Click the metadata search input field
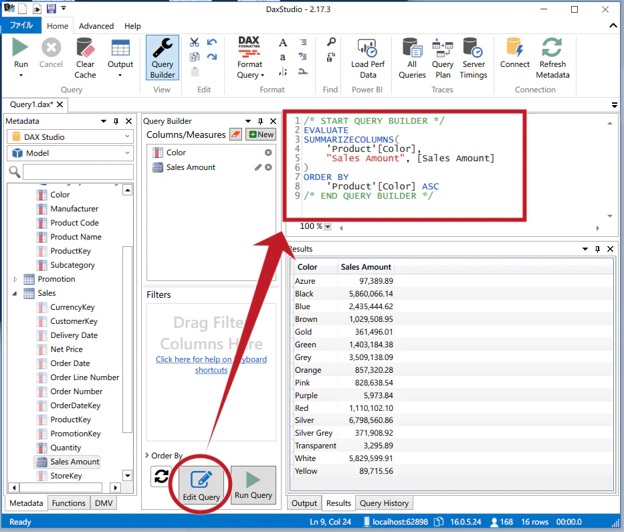624x532 pixels. [78, 172]
